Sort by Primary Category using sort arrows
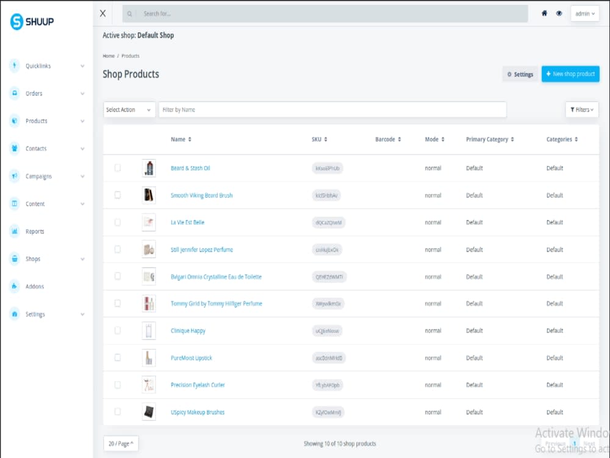Viewport: 610px width, 458px height. 512,139
